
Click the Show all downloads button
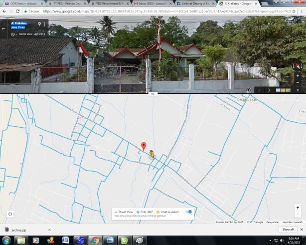coord(288,230)
